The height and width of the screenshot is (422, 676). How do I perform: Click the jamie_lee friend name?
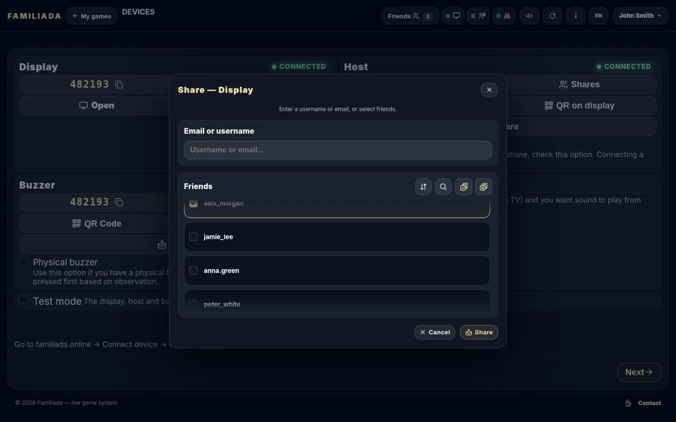[x=218, y=237]
